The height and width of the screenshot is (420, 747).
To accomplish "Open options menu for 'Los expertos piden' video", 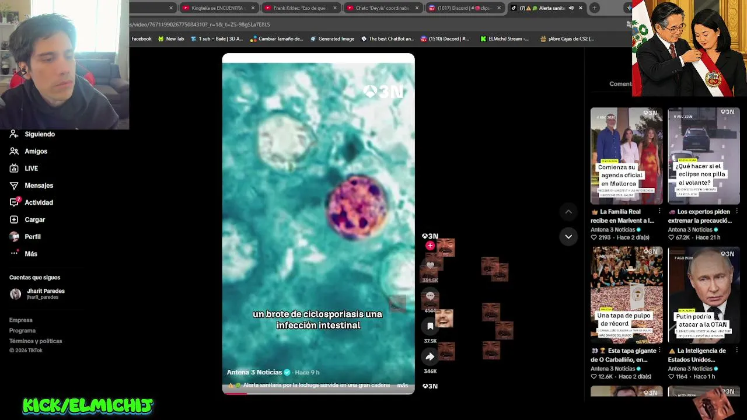I will click(x=736, y=212).
